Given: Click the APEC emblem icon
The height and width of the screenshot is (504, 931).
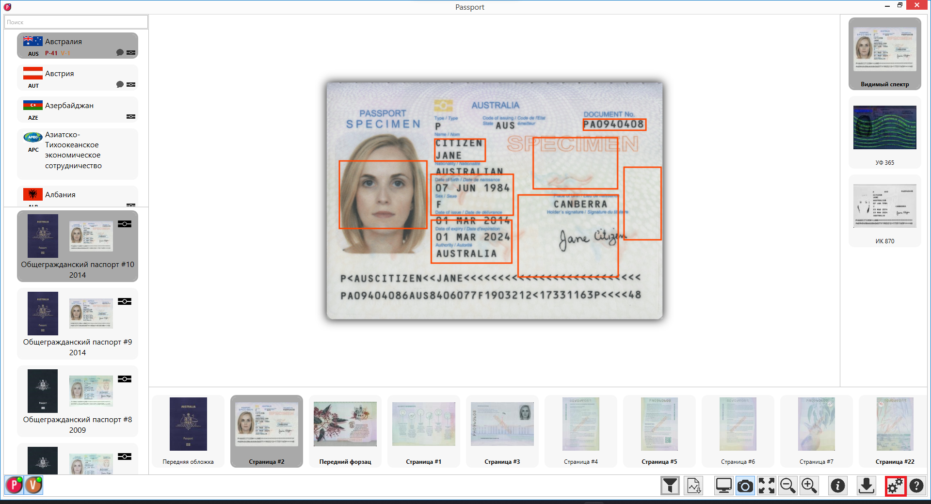Looking at the screenshot, I should pyautogui.click(x=32, y=137).
